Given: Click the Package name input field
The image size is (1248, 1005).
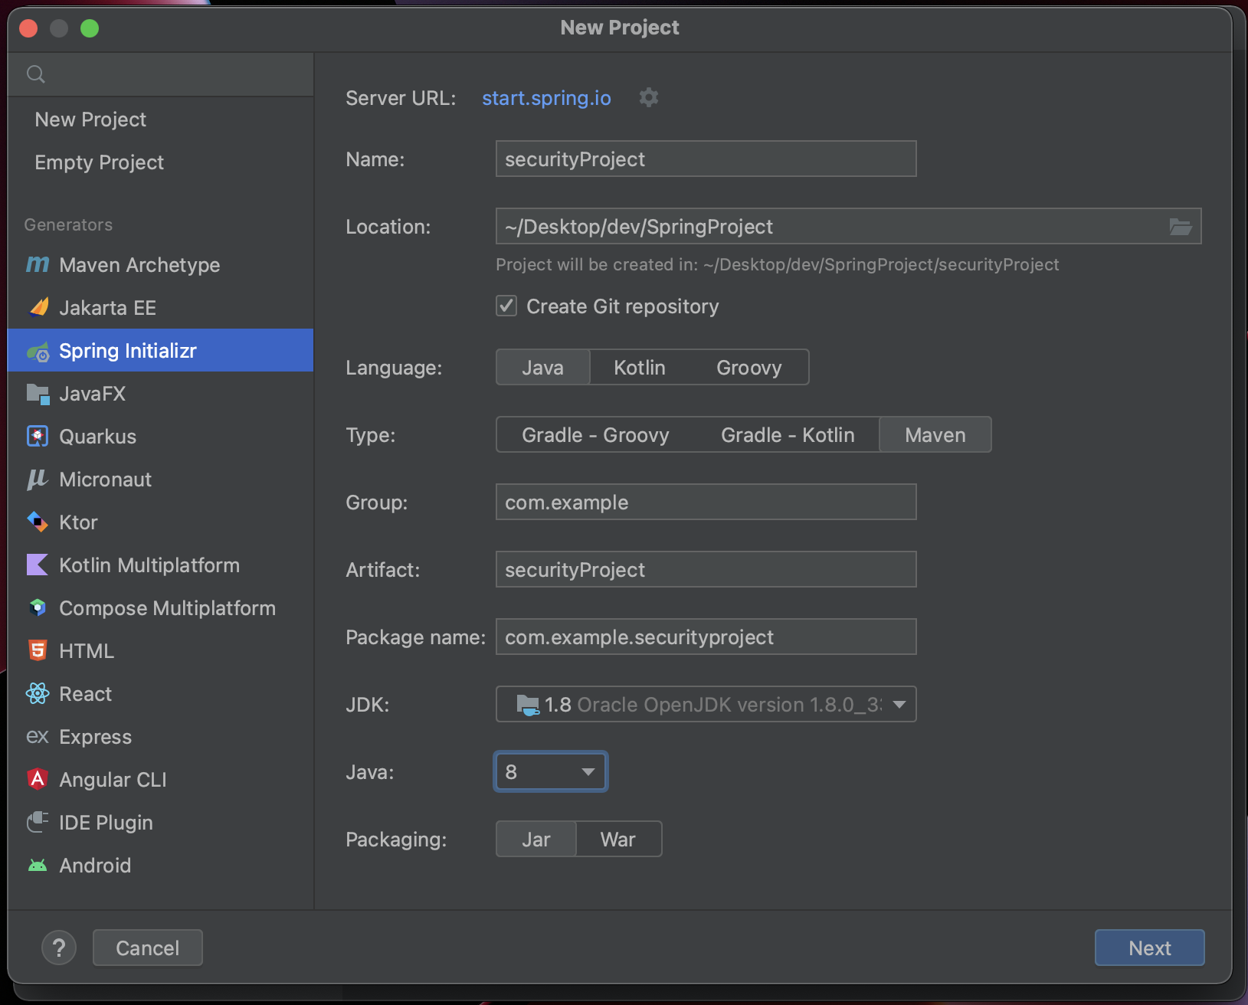Looking at the screenshot, I should [x=706, y=637].
